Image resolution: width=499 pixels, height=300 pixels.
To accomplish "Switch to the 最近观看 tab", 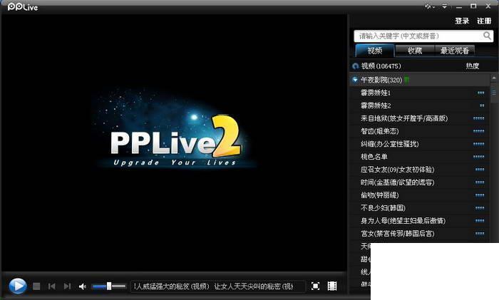I will pos(455,51).
